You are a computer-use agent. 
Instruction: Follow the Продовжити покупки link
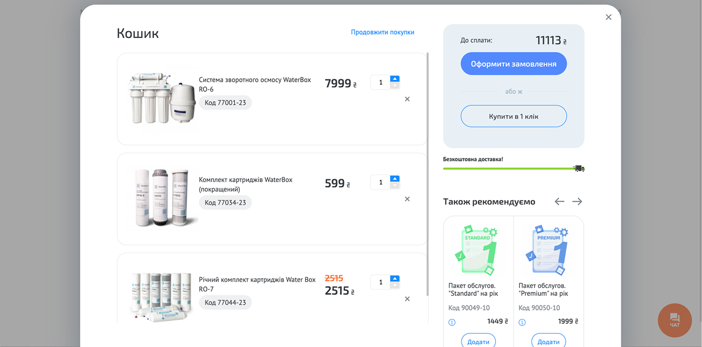click(x=383, y=32)
